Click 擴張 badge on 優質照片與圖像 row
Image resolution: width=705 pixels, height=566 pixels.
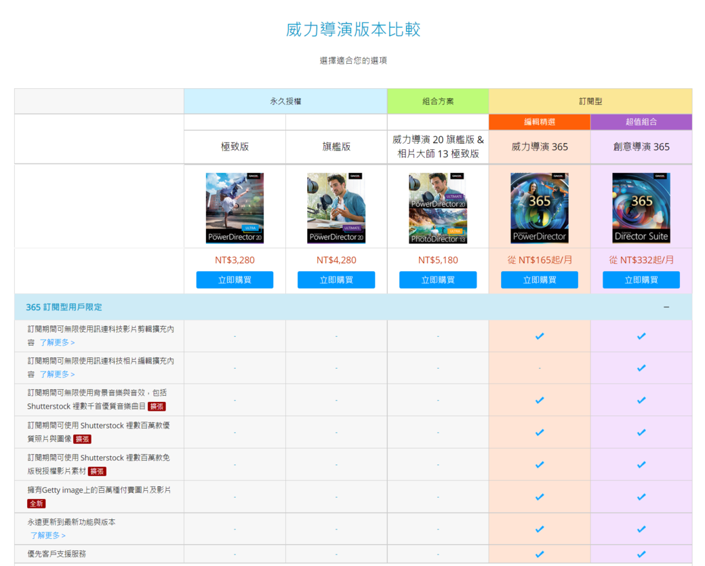[82, 439]
